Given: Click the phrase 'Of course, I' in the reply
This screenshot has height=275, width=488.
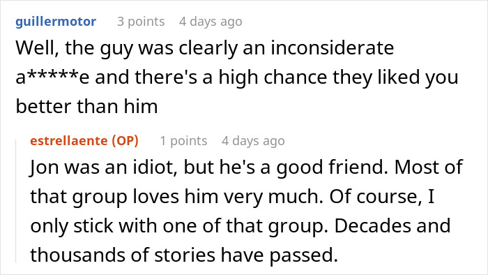Looking at the screenshot, I should [382, 197].
